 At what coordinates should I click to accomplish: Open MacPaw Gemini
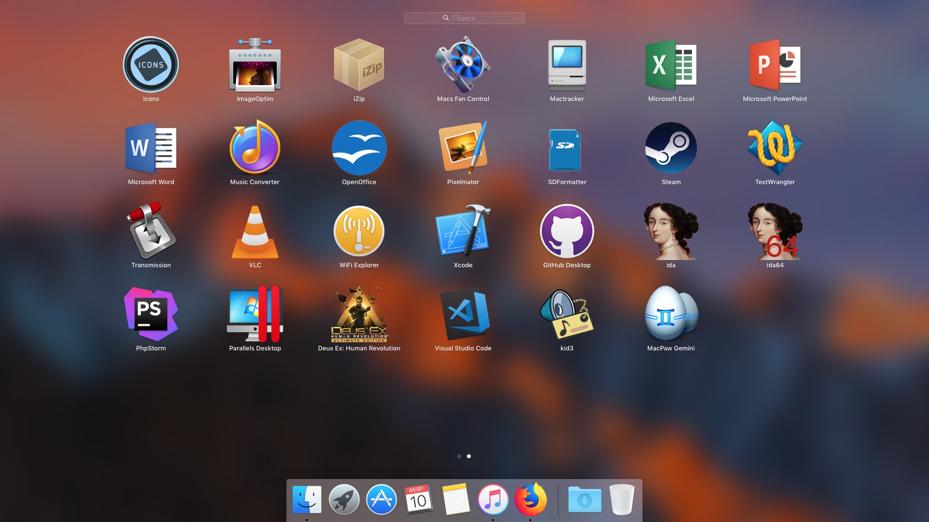(671, 314)
